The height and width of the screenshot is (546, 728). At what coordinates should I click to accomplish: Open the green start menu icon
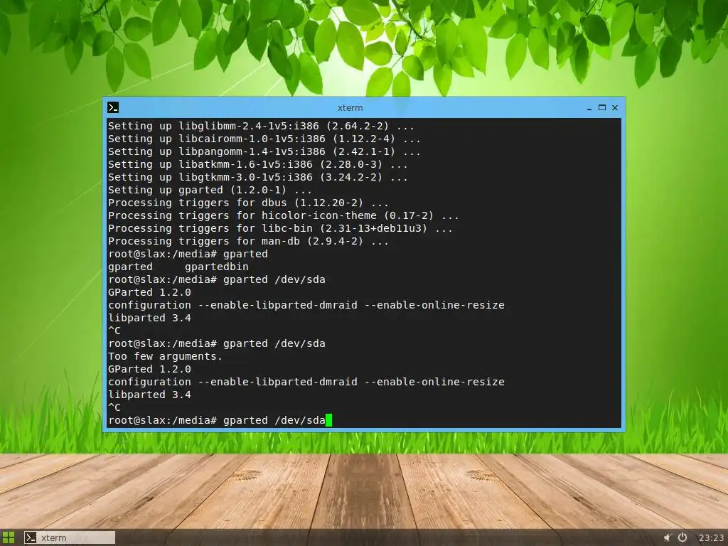[9, 537]
